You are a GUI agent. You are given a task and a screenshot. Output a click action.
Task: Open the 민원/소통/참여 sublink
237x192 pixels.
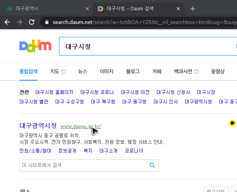click(35, 151)
